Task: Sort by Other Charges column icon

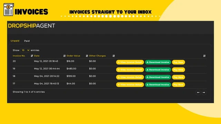Action: pyautogui.click(x=114, y=56)
